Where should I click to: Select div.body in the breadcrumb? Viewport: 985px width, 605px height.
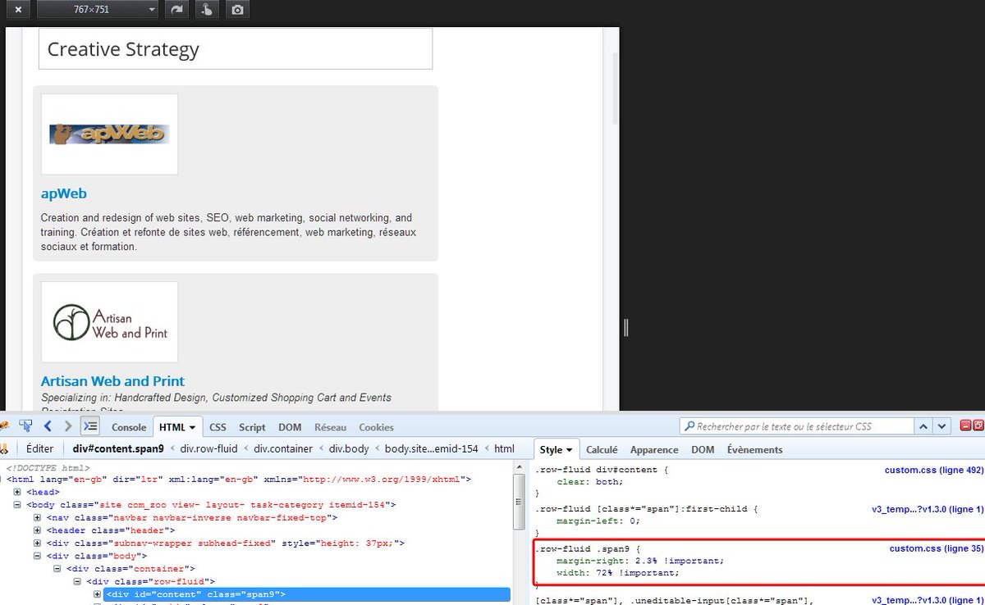(x=350, y=449)
